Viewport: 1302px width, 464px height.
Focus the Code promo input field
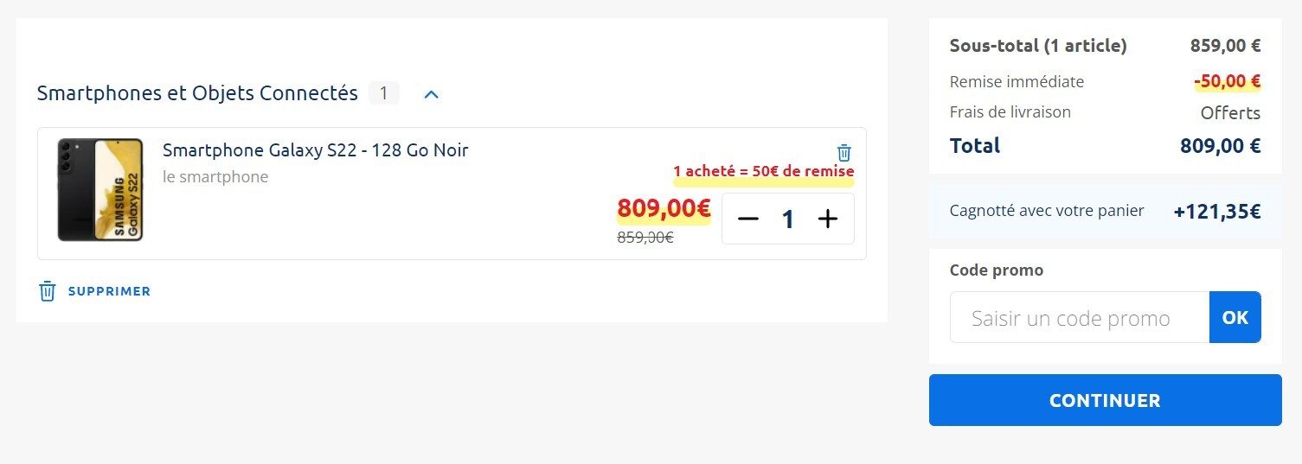pyautogui.click(x=1079, y=318)
